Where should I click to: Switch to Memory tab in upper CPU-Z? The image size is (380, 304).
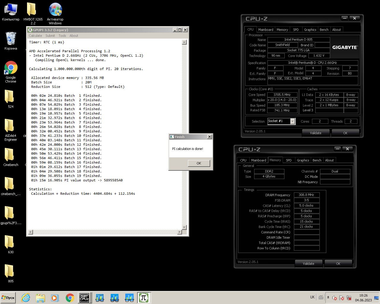tap(282, 30)
